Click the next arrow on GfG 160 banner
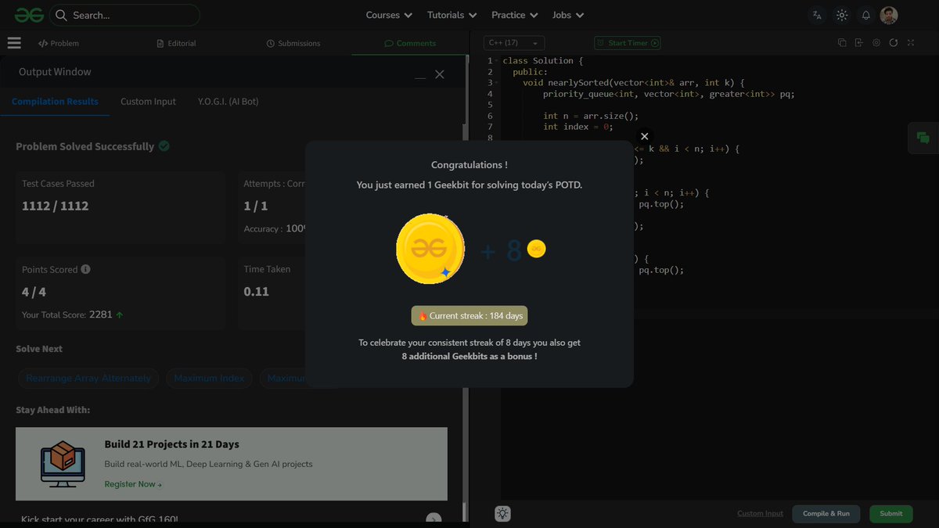Screen dimensions: 939x528 (x=434, y=519)
